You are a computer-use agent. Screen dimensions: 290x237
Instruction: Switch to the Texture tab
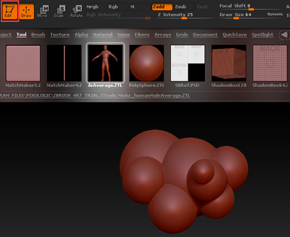(x=60, y=35)
